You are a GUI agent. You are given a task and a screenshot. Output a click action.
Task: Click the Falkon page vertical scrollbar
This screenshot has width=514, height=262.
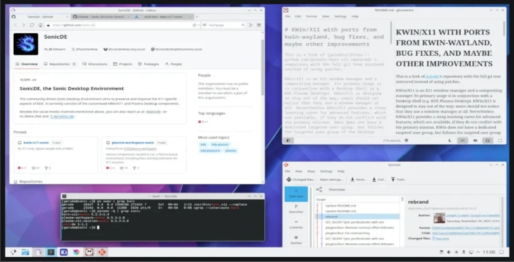pyautogui.click(x=262, y=67)
